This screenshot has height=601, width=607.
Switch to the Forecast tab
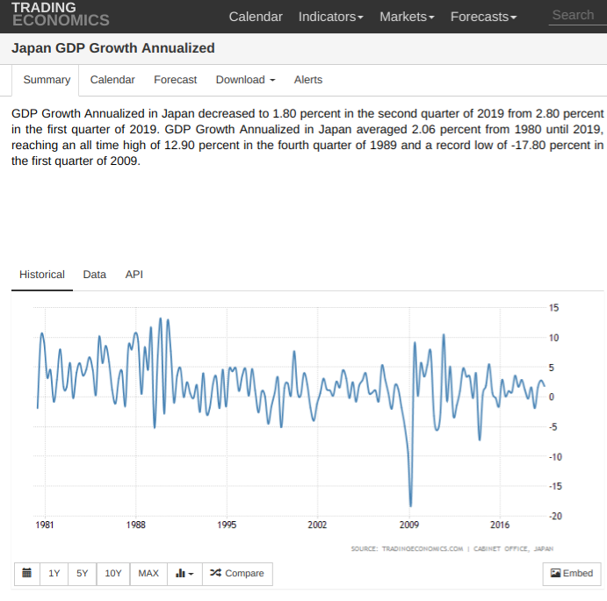tap(176, 80)
